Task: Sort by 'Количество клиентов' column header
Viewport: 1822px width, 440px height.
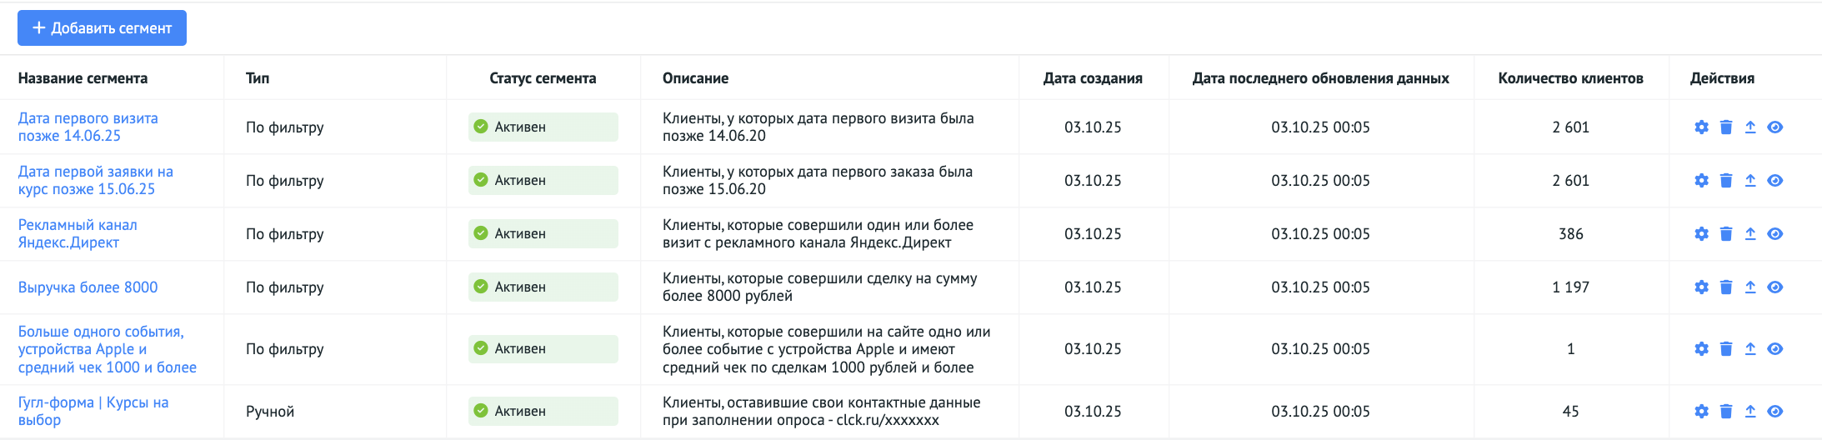Action: [1570, 78]
